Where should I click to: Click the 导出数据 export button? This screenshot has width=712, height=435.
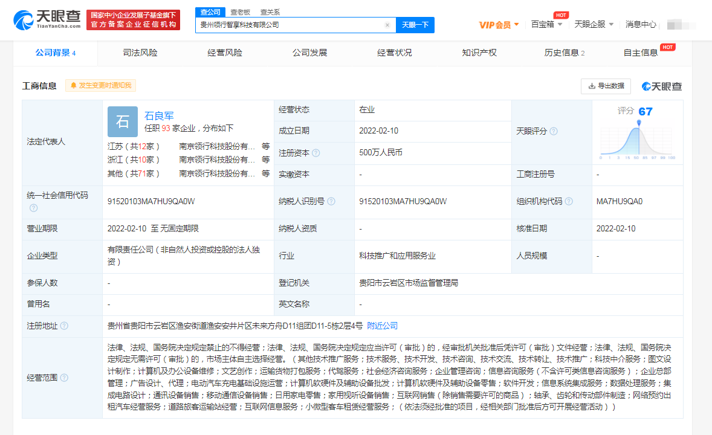pyautogui.click(x=606, y=86)
